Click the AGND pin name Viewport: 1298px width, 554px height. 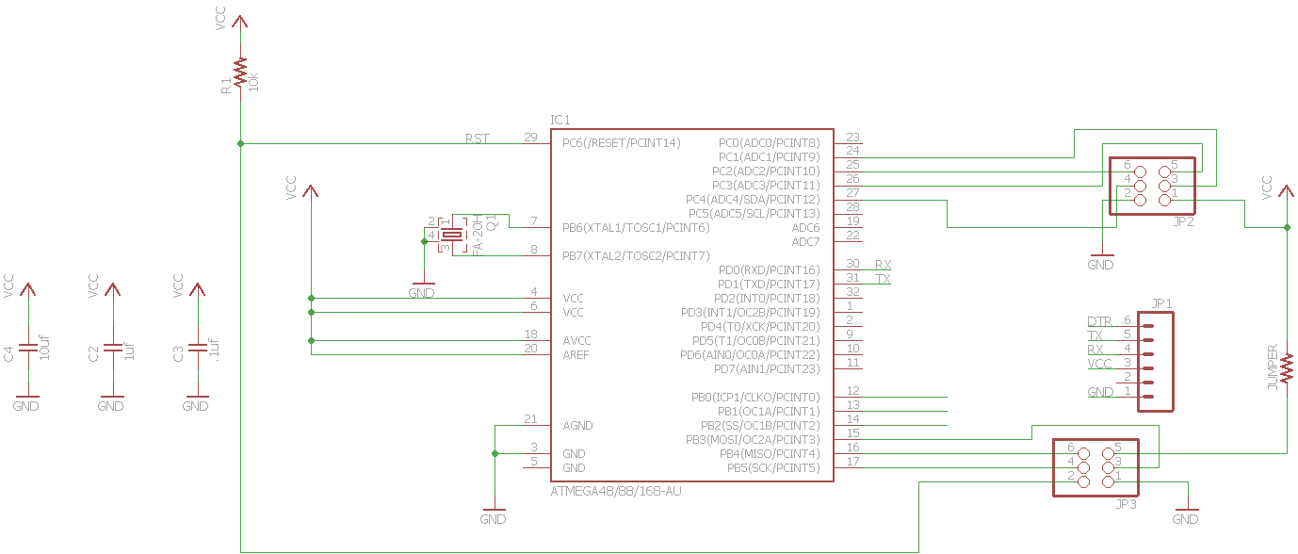(577, 426)
